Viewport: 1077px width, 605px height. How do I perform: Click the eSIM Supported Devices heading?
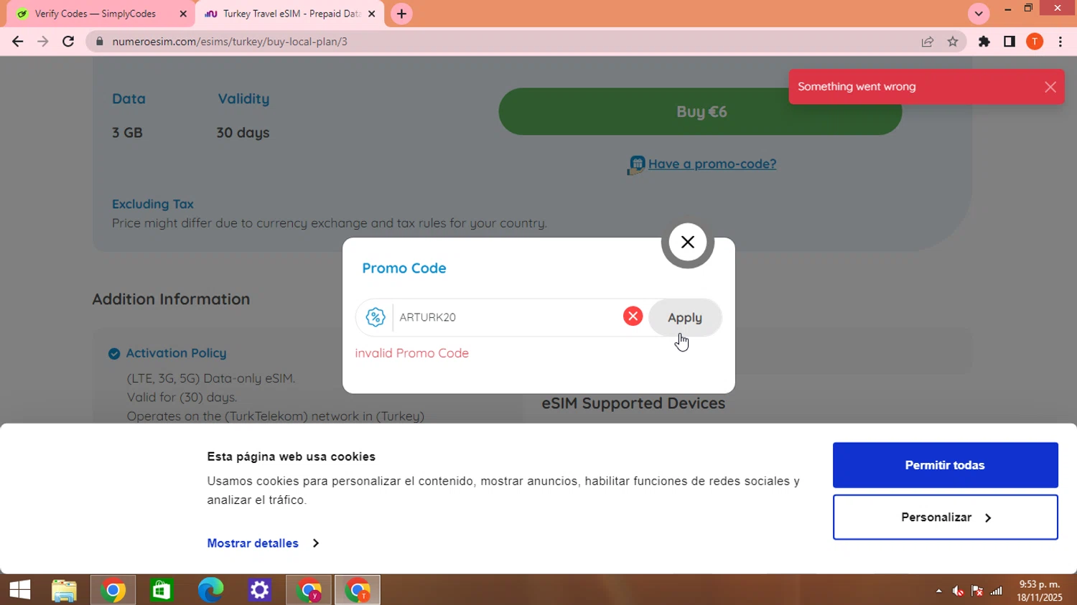tap(633, 403)
